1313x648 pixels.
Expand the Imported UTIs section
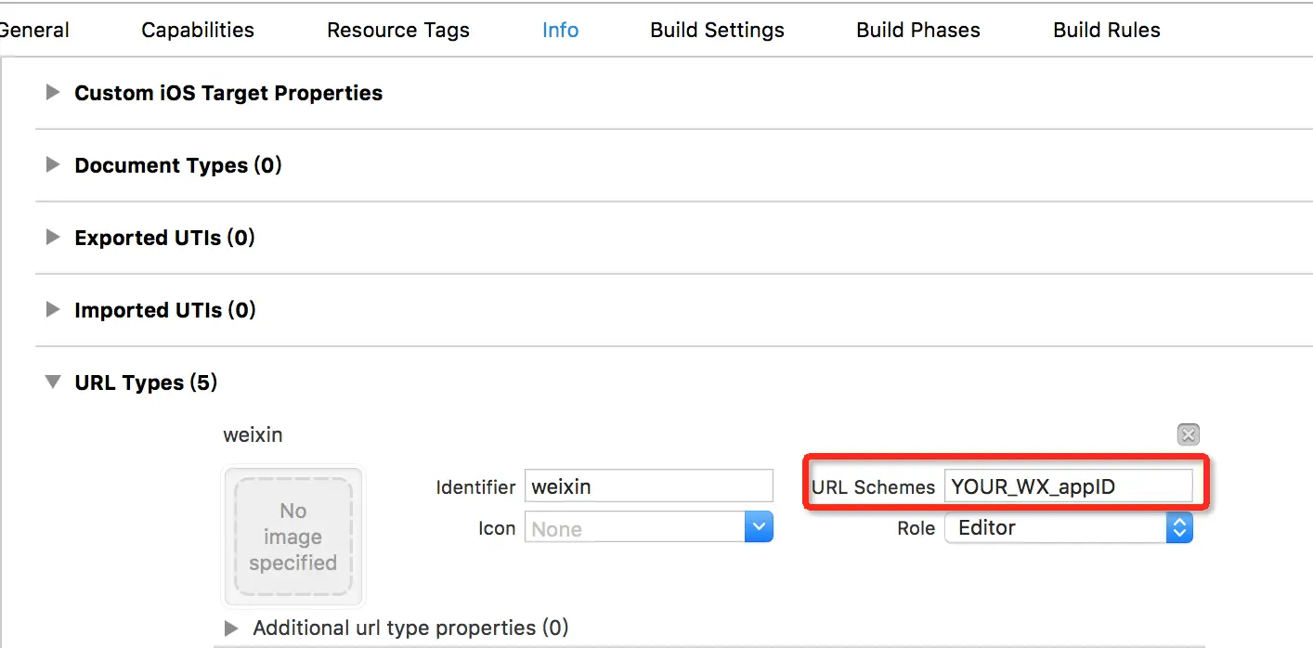coord(54,310)
